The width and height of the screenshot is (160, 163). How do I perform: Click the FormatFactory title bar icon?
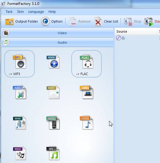(3, 4)
